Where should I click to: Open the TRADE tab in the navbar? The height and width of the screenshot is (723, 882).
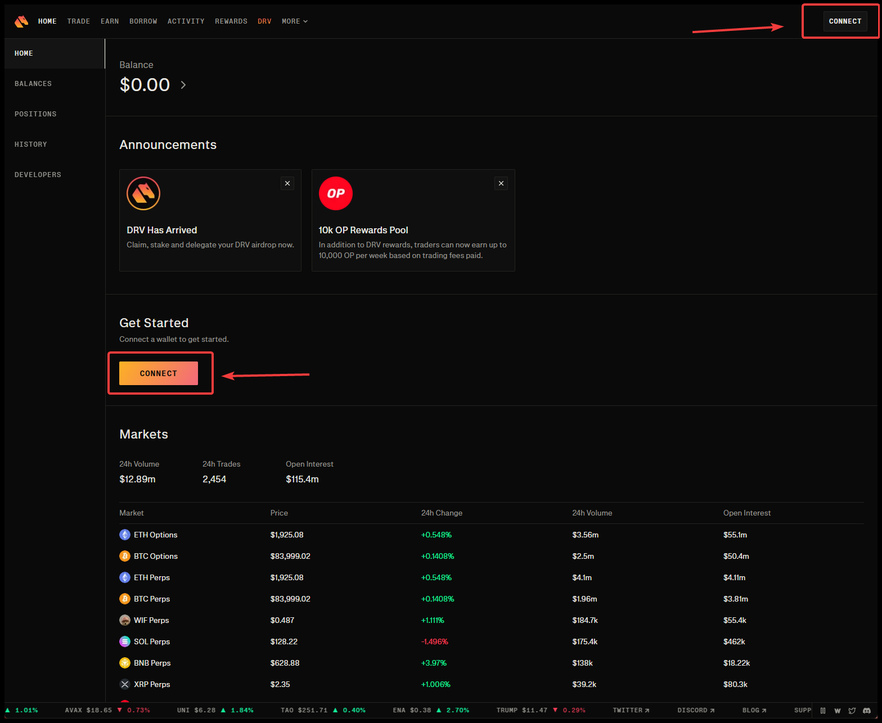pyautogui.click(x=79, y=21)
